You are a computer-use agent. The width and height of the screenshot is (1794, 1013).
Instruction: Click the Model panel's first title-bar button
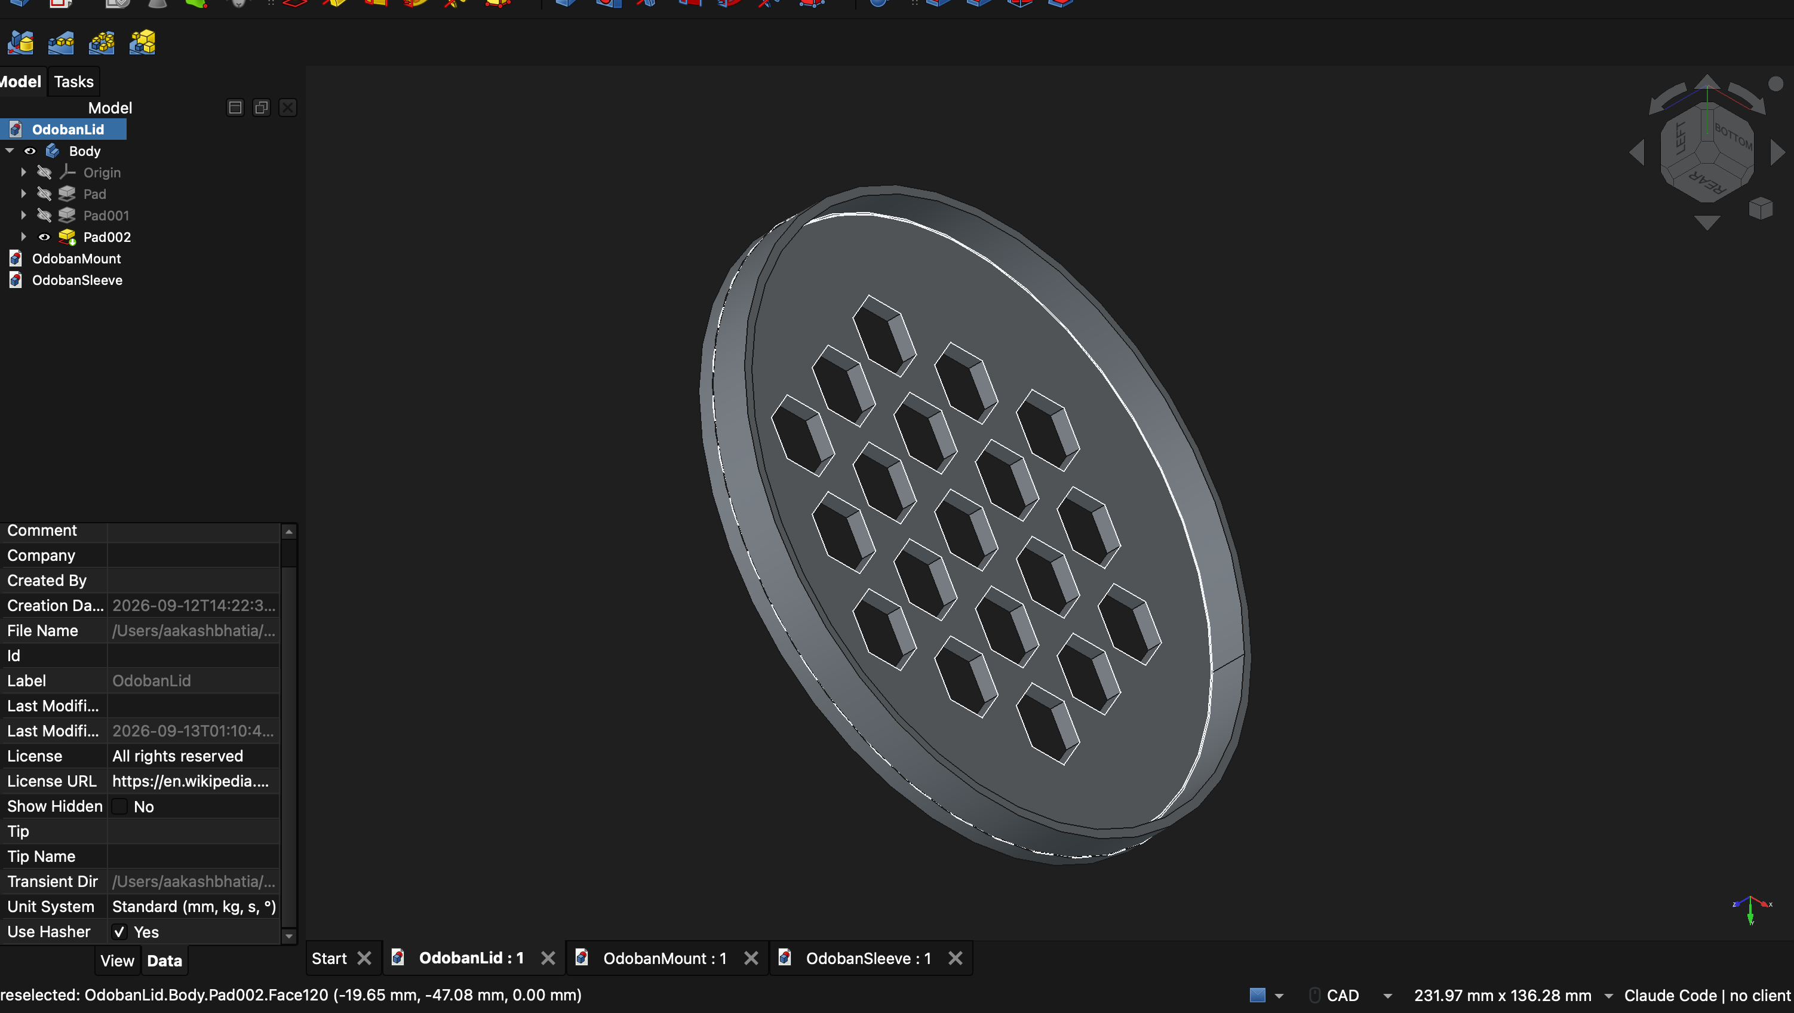coord(235,108)
